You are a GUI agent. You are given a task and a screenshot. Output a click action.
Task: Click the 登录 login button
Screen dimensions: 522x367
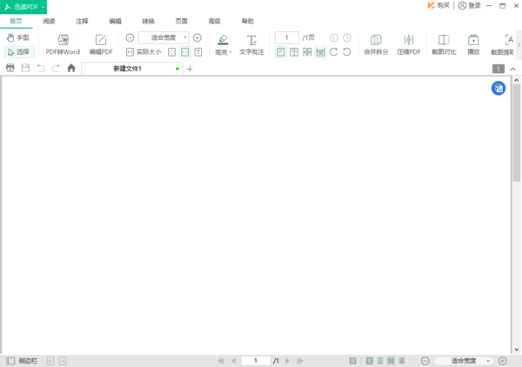point(469,5)
